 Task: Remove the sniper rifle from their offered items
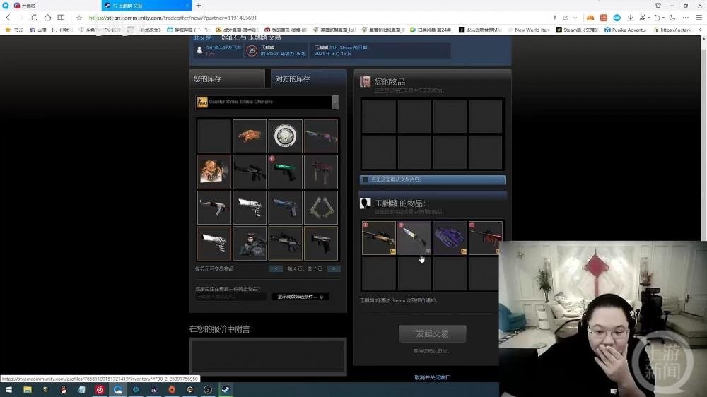(379, 238)
